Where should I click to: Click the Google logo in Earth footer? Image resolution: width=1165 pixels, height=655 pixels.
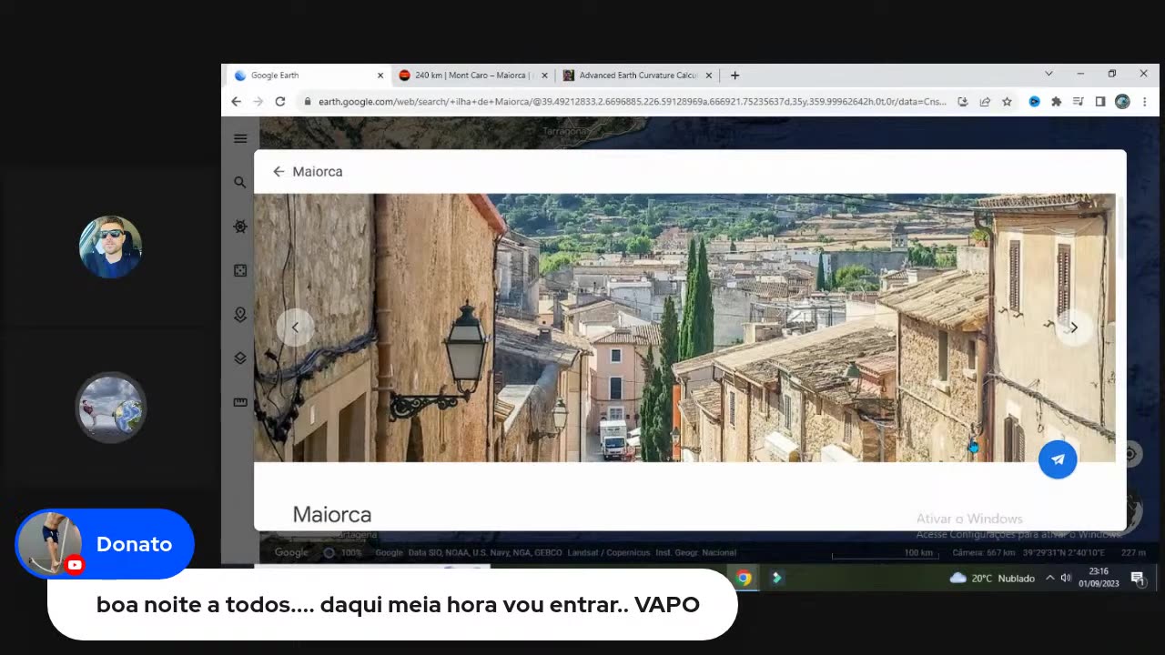click(291, 552)
